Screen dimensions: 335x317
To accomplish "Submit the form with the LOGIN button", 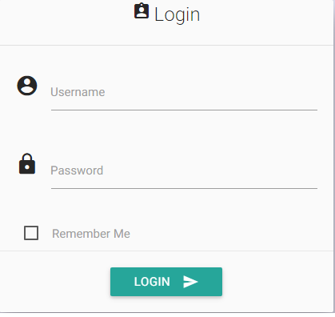I will (166, 282).
